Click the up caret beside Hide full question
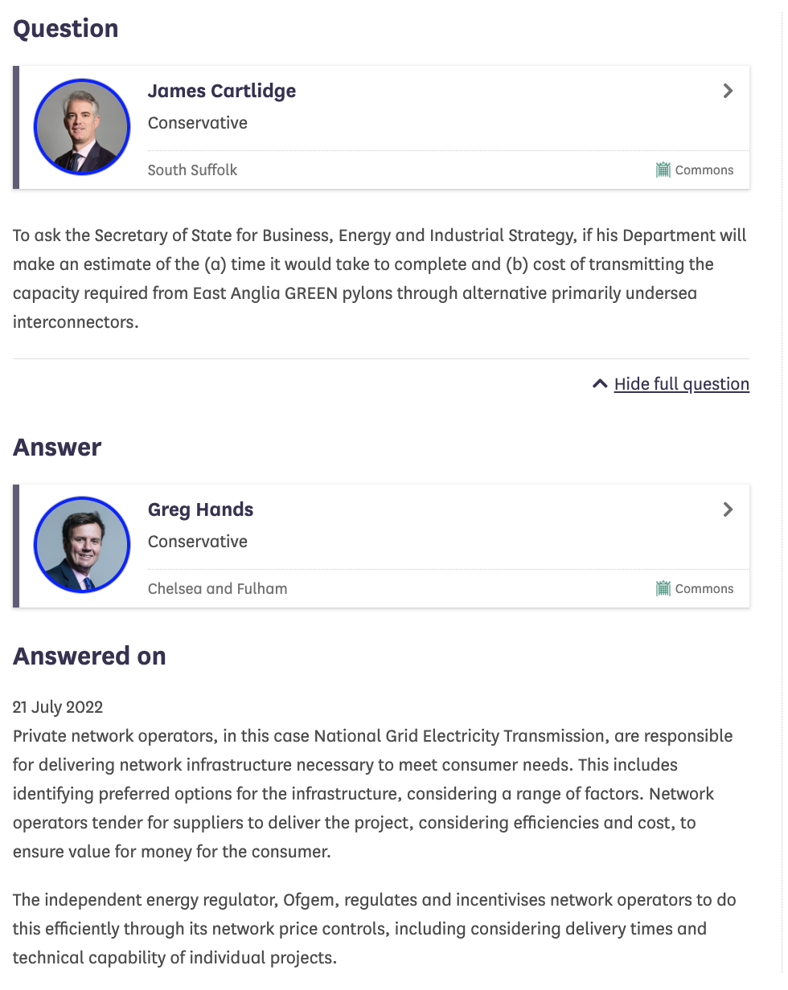 600,384
